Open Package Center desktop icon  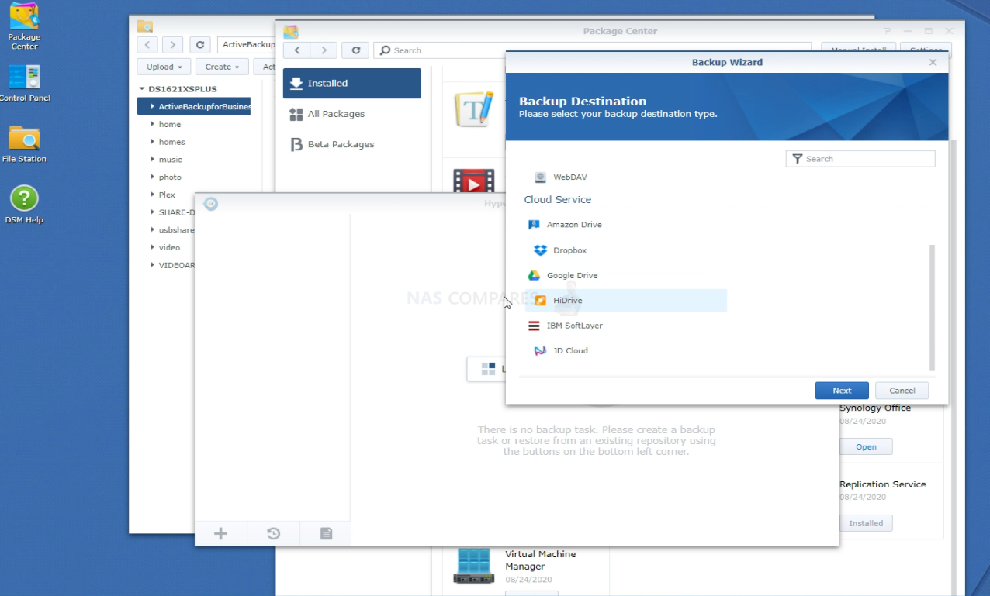point(24,25)
